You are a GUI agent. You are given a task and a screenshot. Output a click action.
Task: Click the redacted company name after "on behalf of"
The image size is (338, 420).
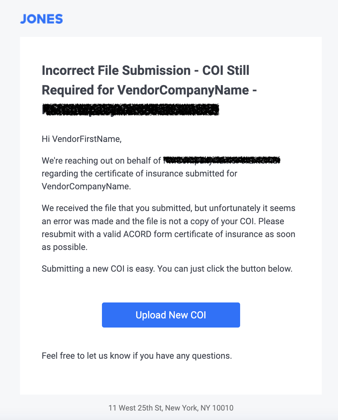pos(222,160)
